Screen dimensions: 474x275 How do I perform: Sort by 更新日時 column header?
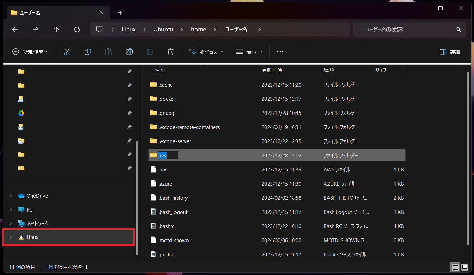tap(272, 70)
